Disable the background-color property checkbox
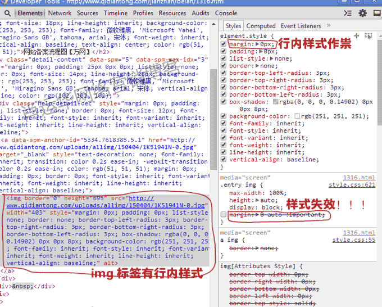Viewport: 382px width, 307px height. [x=224, y=116]
